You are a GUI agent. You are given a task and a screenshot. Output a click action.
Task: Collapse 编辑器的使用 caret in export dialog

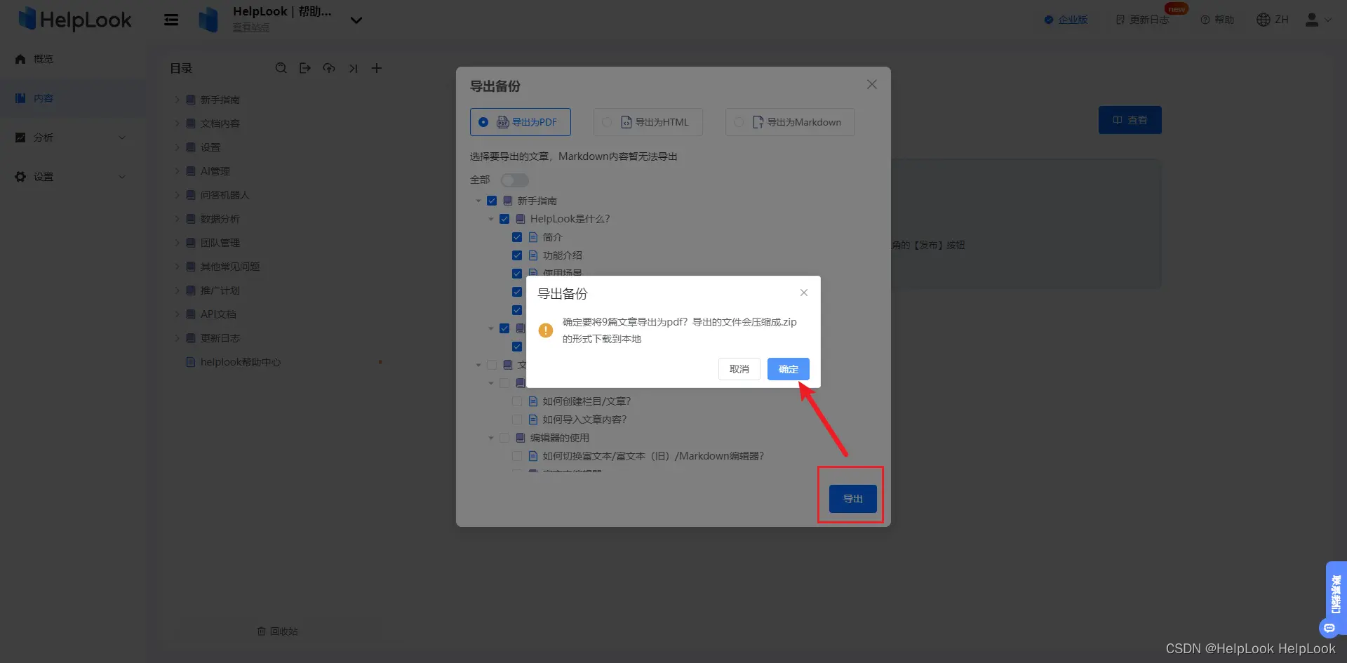coord(491,438)
